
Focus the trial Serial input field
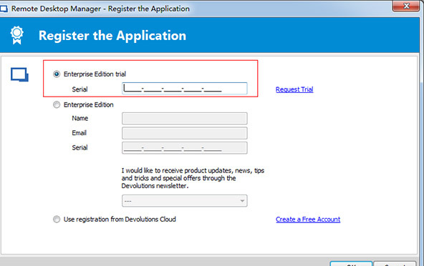(184, 89)
